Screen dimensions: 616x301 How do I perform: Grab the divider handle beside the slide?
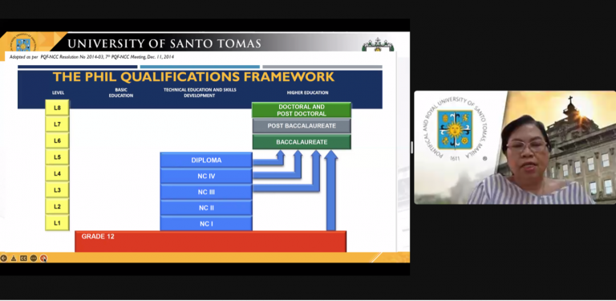click(x=411, y=148)
